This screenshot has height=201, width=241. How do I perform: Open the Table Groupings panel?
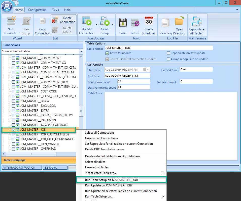(39, 160)
